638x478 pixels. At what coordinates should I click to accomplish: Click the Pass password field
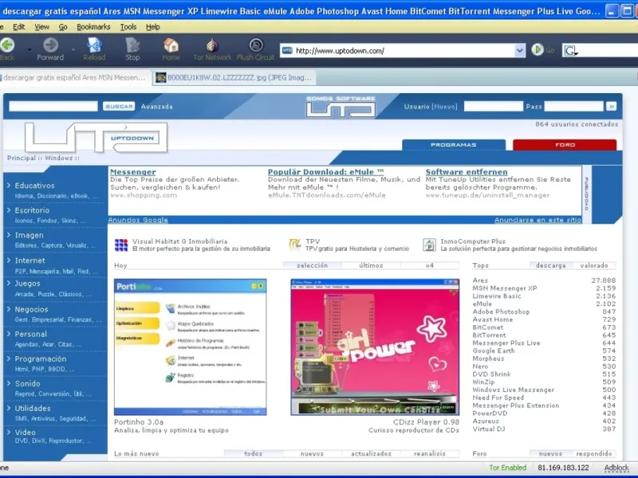pyautogui.click(x=573, y=107)
